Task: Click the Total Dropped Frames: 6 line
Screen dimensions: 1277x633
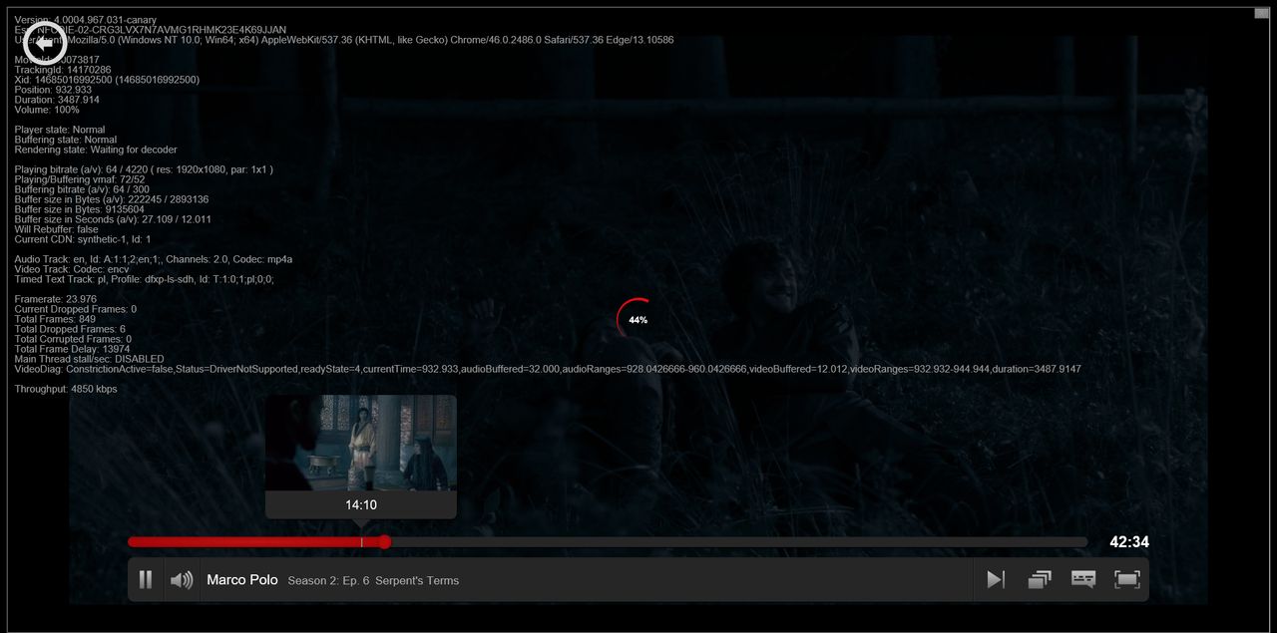Action: pos(70,329)
